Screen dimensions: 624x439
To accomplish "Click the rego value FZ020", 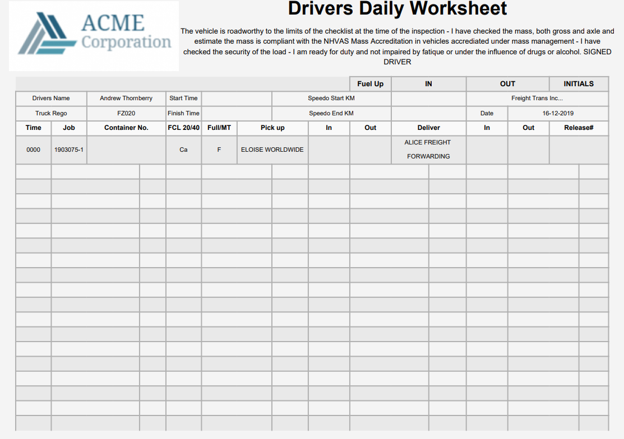I will (x=126, y=113).
